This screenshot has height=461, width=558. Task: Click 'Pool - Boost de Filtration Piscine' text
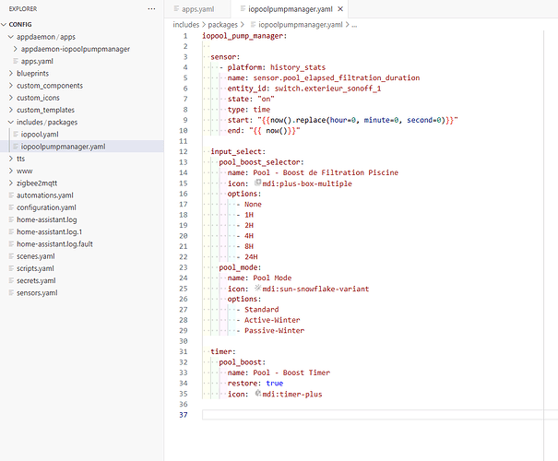point(326,172)
